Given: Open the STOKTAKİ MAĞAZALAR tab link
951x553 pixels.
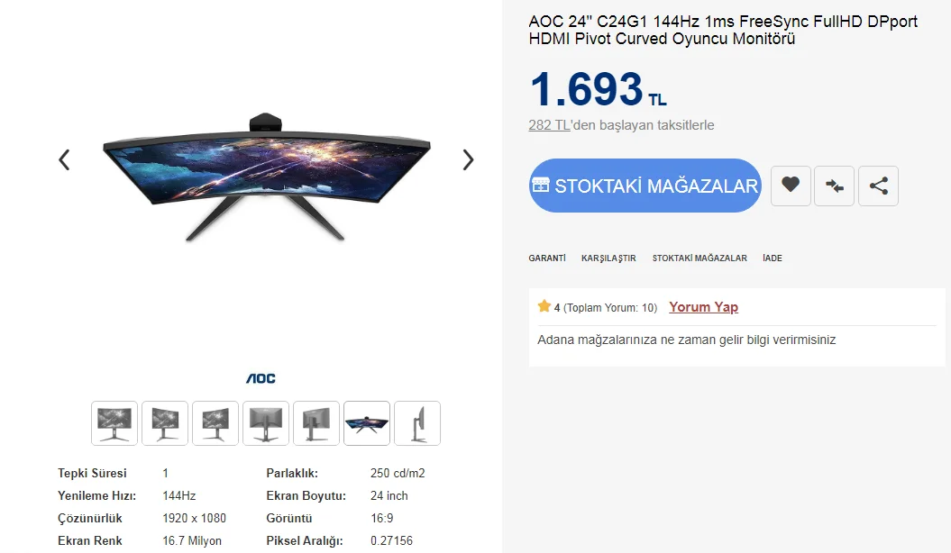Looking at the screenshot, I should pyautogui.click(x=700, y=258).
